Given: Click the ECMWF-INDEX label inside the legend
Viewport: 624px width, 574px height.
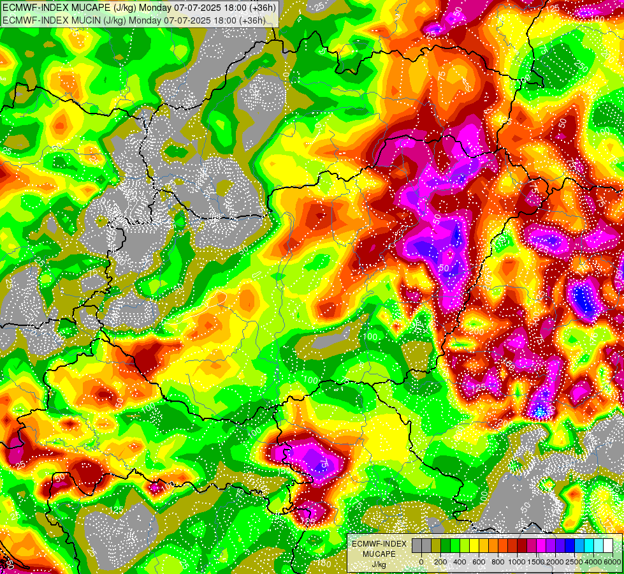Looking at the screenshot, I should click(379, 544).
